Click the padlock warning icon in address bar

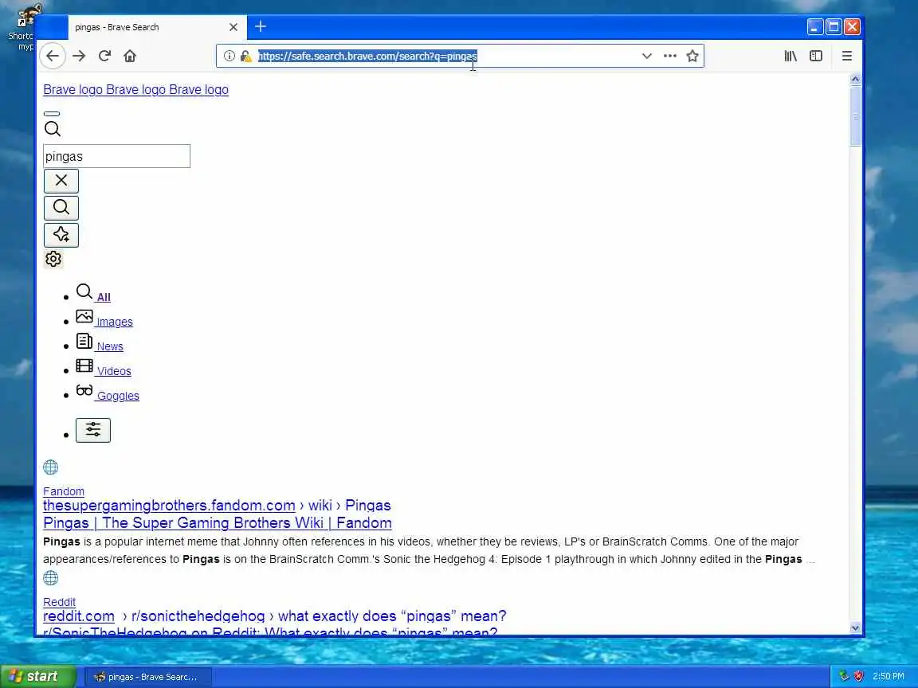(x=246, y=57)
